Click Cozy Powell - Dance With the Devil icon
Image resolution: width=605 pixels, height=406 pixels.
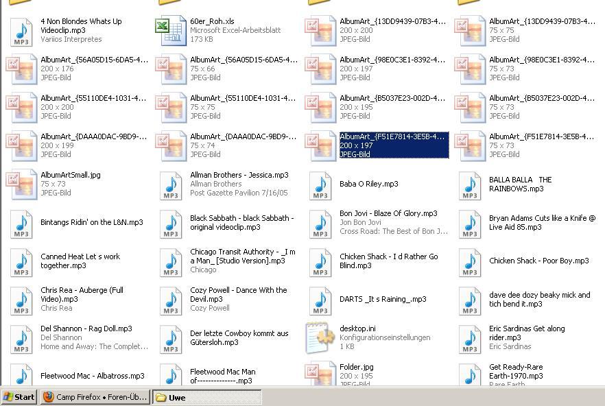click(x=171, y=301)
